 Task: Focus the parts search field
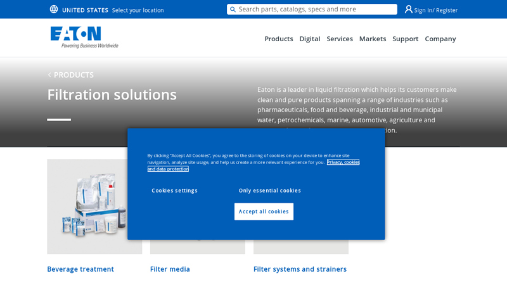[x=312, y=9]
